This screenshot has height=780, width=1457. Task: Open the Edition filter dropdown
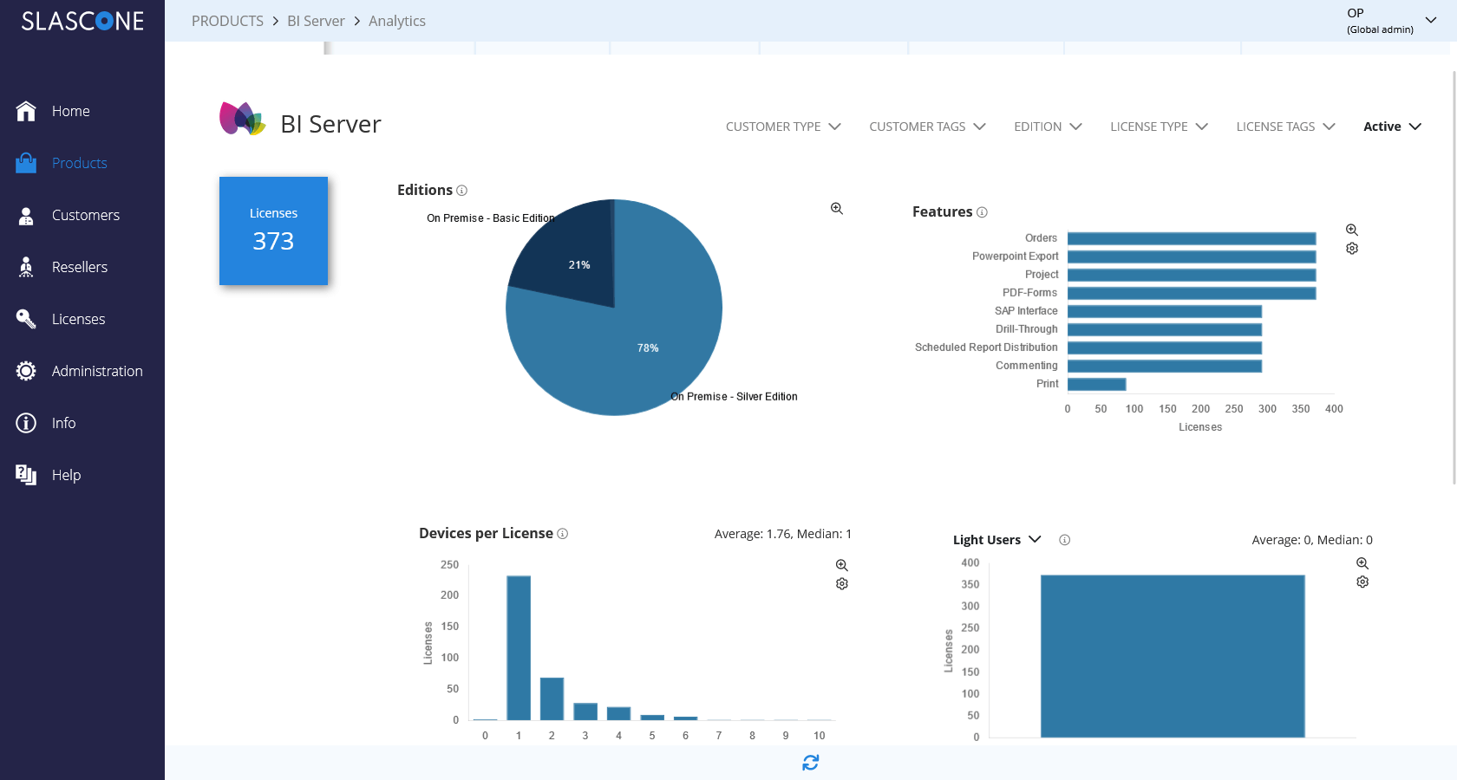pyautogui.click(x=1048, y=127)
